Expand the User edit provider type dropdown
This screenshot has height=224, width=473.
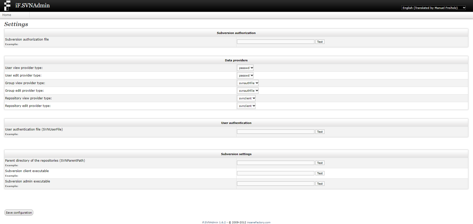(x=245, y=76)
